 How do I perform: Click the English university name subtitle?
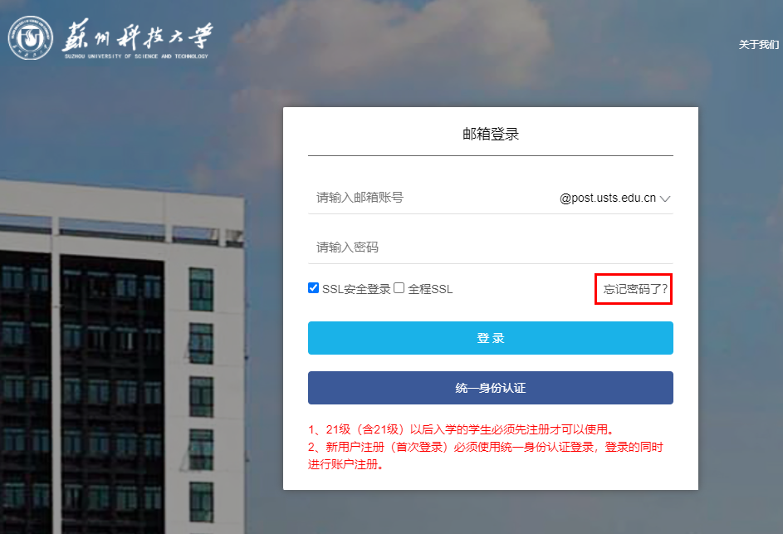coord(136,56)
